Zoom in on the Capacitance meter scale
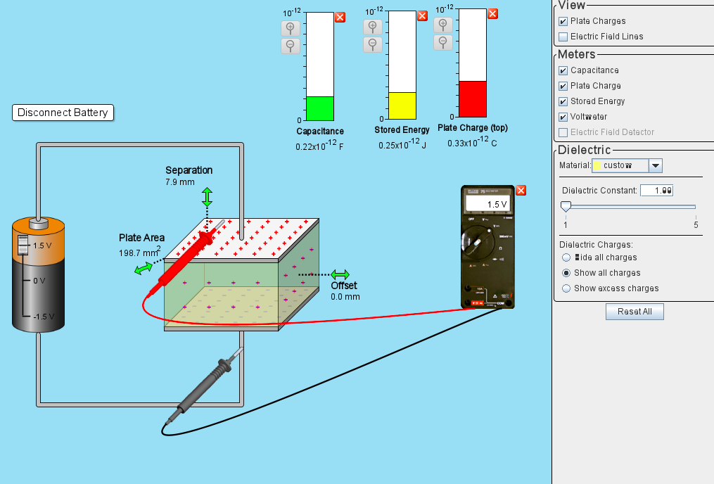The image size is (714, 484). (x=291, y=28)
